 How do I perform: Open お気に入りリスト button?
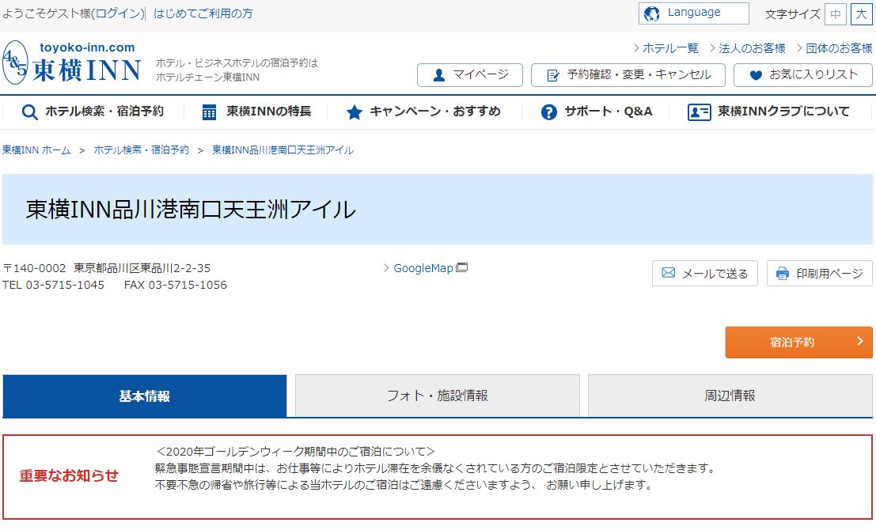coord(803,75)
